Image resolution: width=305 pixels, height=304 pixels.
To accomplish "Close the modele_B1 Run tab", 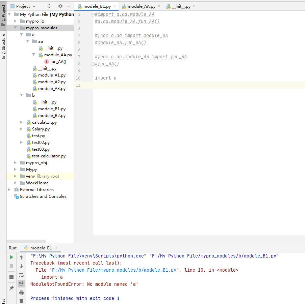I will point(56,248).
